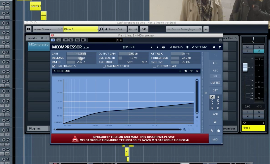Click the THRESHOLD value -22.5 dB

[186, 58]
